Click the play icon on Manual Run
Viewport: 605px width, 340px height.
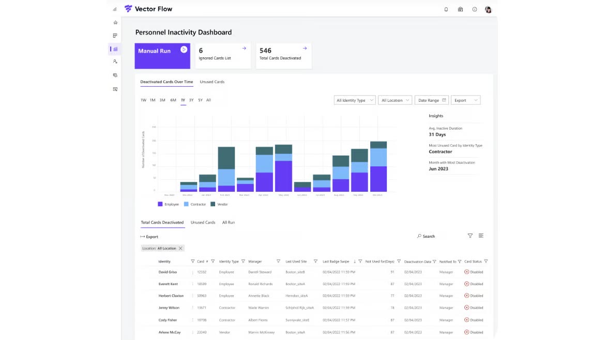(184, 50)
